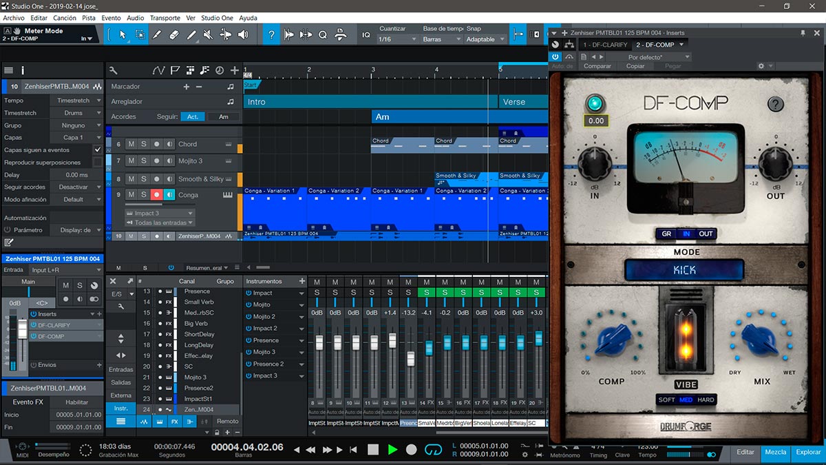Select the HARD vibe option
This screenshot has height=465, width=826.
pyautogui.click(x=706, y=400)
